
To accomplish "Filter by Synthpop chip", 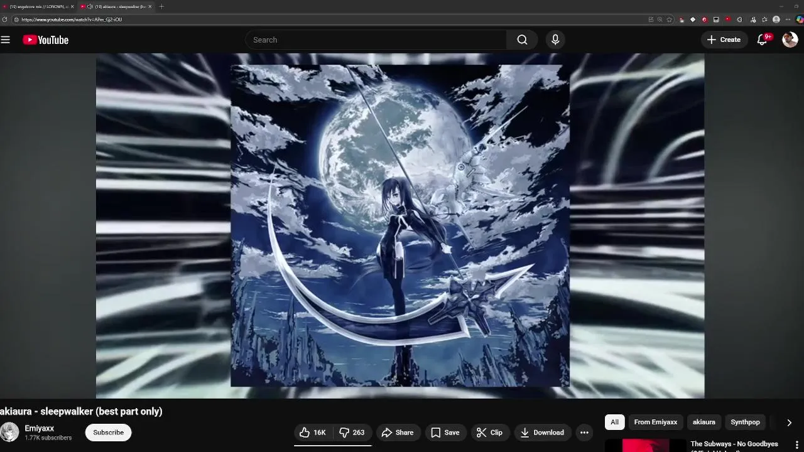I will pyautogui.click(x=745, y=422).
